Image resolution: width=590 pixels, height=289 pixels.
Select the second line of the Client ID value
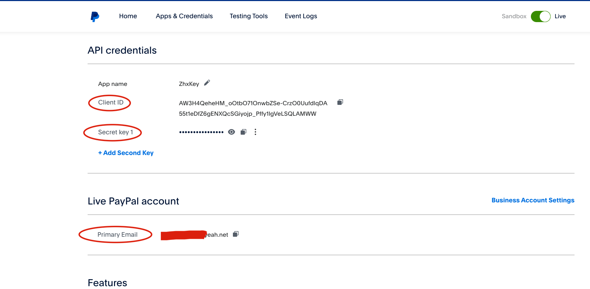(248, 114)
